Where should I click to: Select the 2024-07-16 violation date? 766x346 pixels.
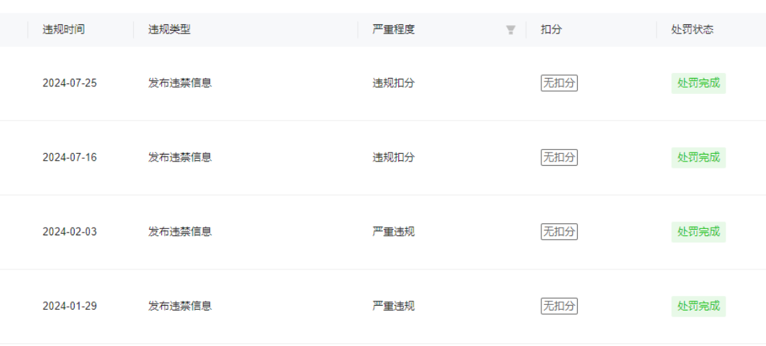[70, 157]
